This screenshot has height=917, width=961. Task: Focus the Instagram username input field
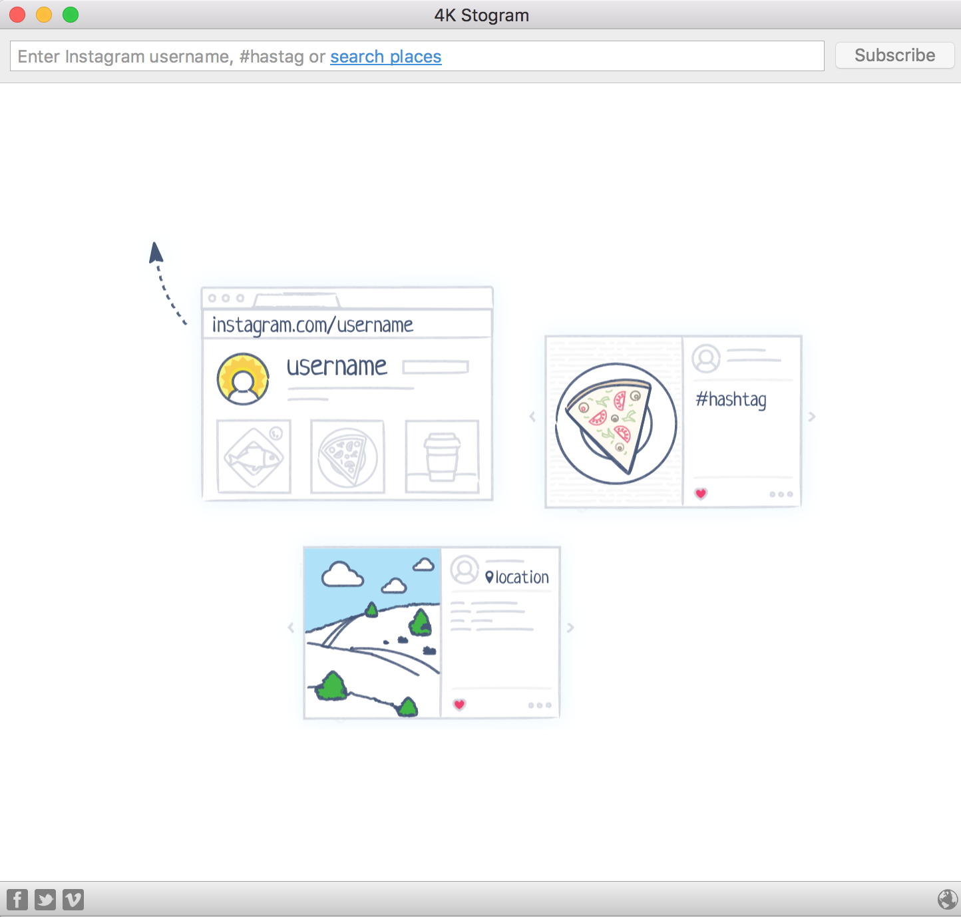point(417,56)
